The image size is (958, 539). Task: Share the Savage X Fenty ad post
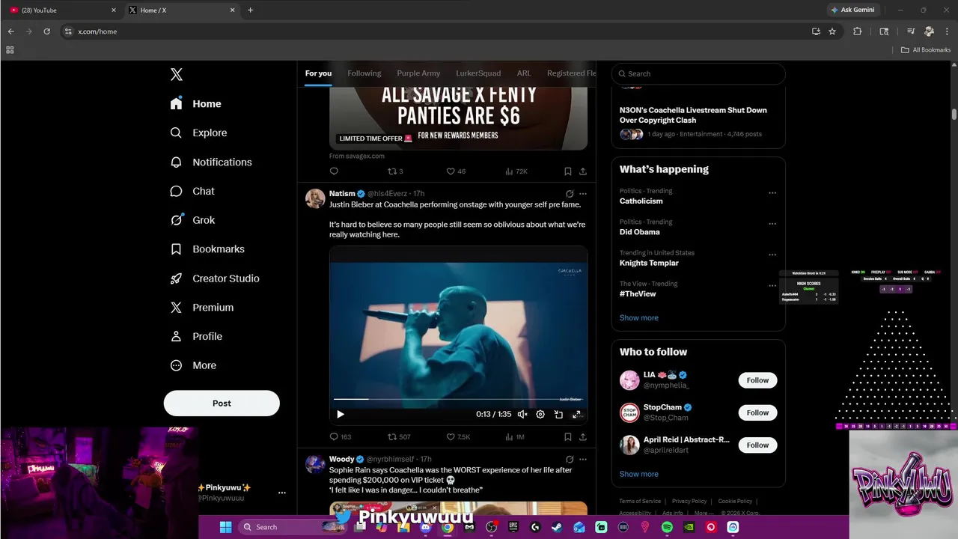coord(582,171)
